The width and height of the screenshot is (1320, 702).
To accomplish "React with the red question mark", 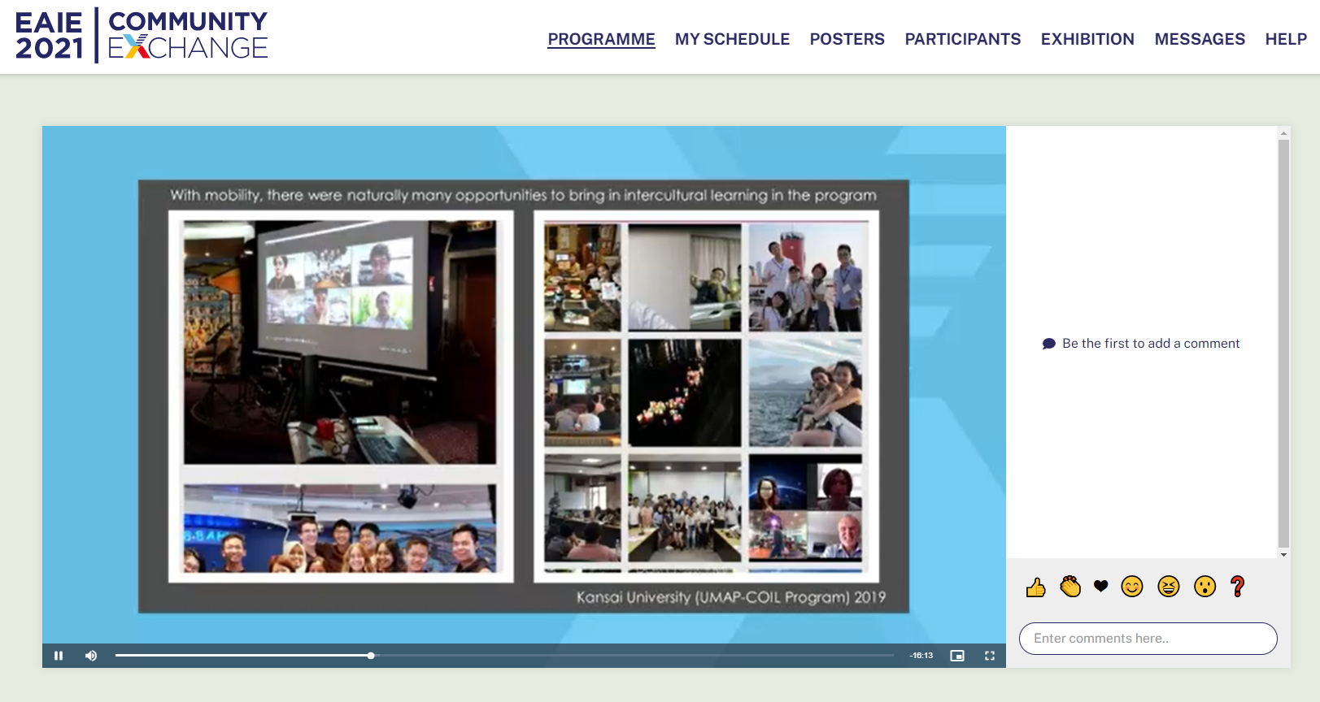I will click(x=1238, y=587).
